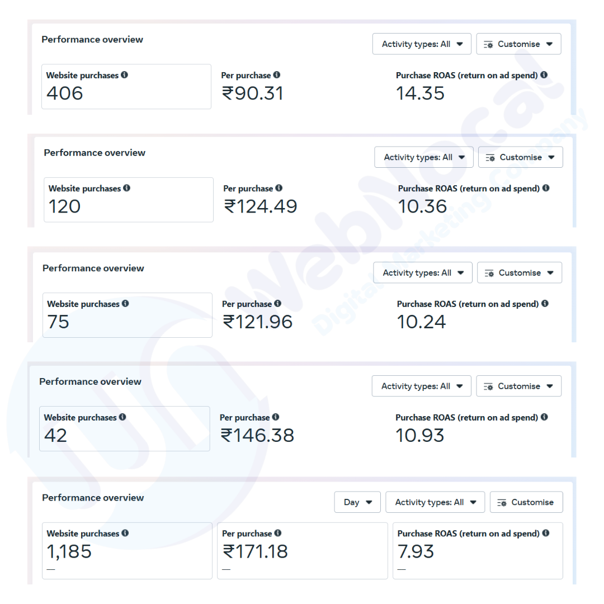The image size is (604, 604).
Task: Click info icon next to Purchase ROAS 14.35
Action: [544, 75]
